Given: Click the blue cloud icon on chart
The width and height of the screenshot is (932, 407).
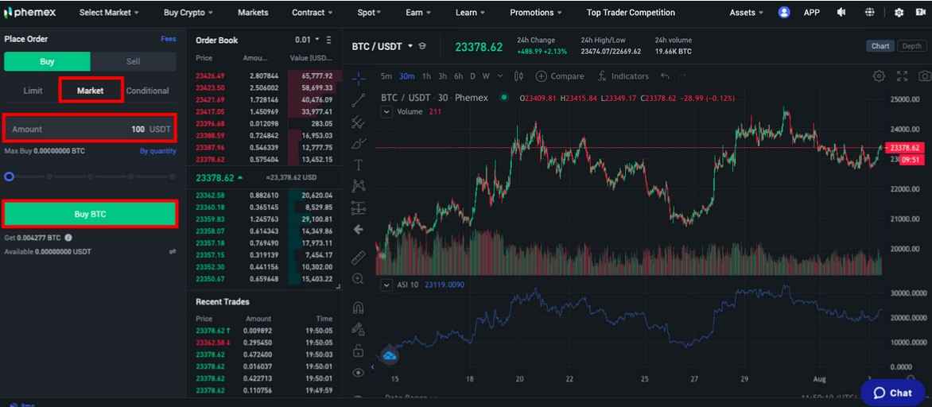Looking at the screenshot, I should (x=390, y=355).
